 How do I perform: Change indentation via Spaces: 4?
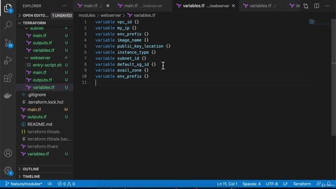(x=251, y=184)
